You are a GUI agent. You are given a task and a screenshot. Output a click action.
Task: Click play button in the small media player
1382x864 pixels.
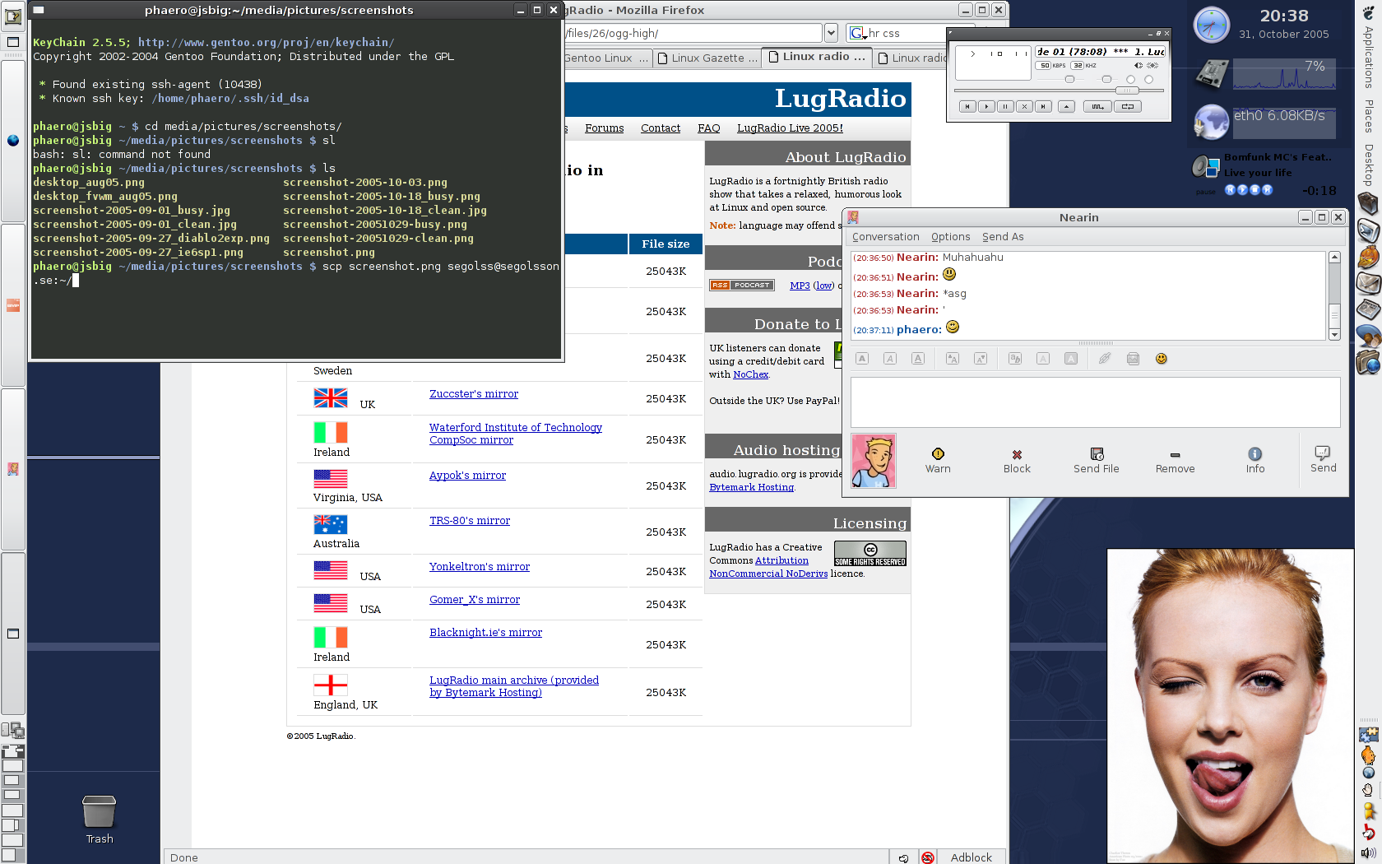[987, 106]
